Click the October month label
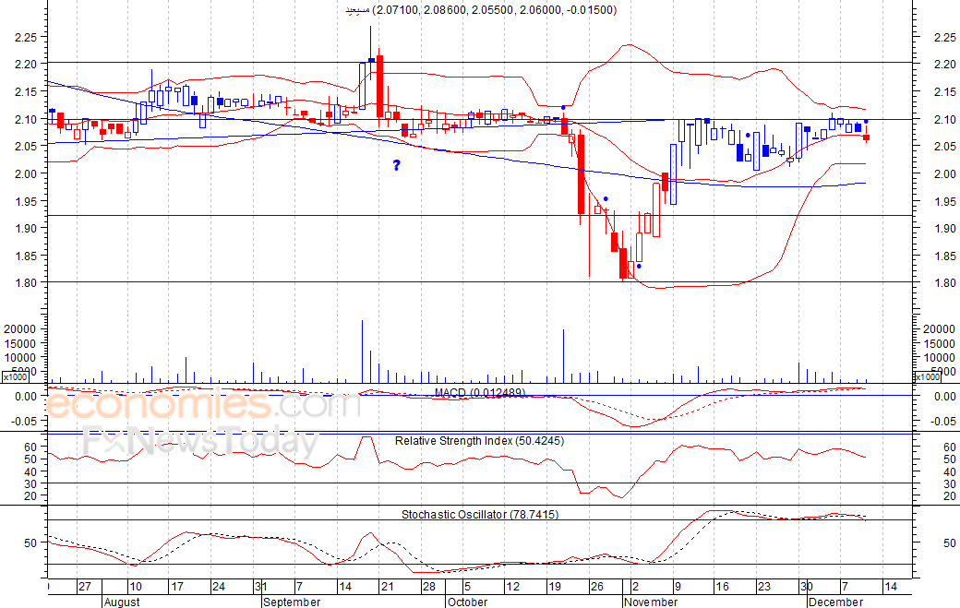Viewport: 960px width, 608px height. coord(468,602)
